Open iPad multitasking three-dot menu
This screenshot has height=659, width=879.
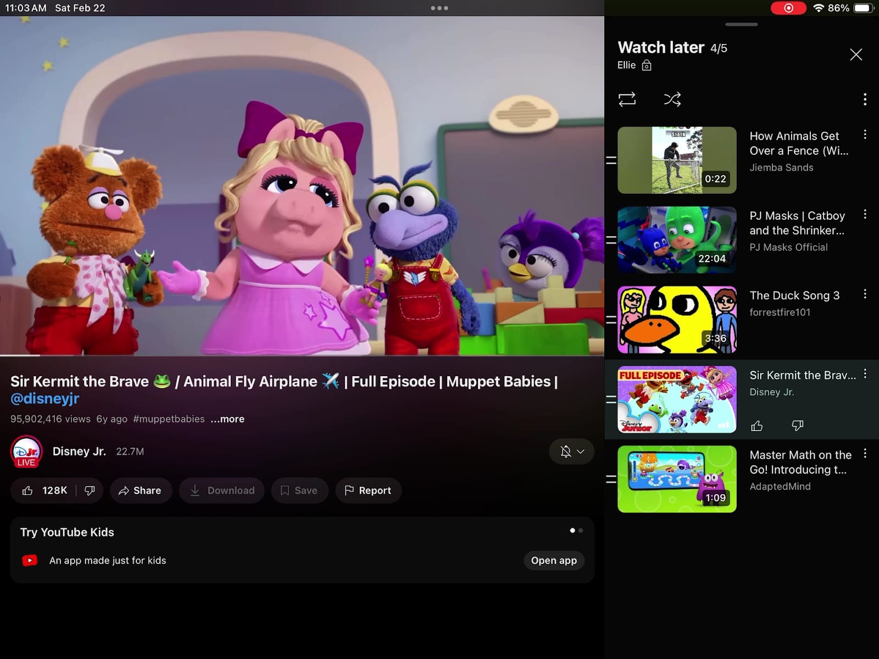coord(439,8)
